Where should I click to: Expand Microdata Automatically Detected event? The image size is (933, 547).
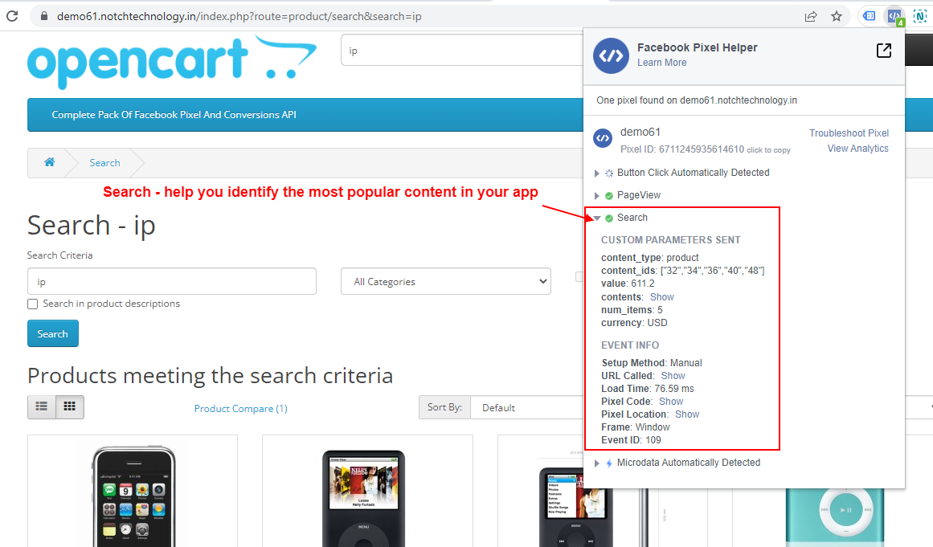(597, 463)
